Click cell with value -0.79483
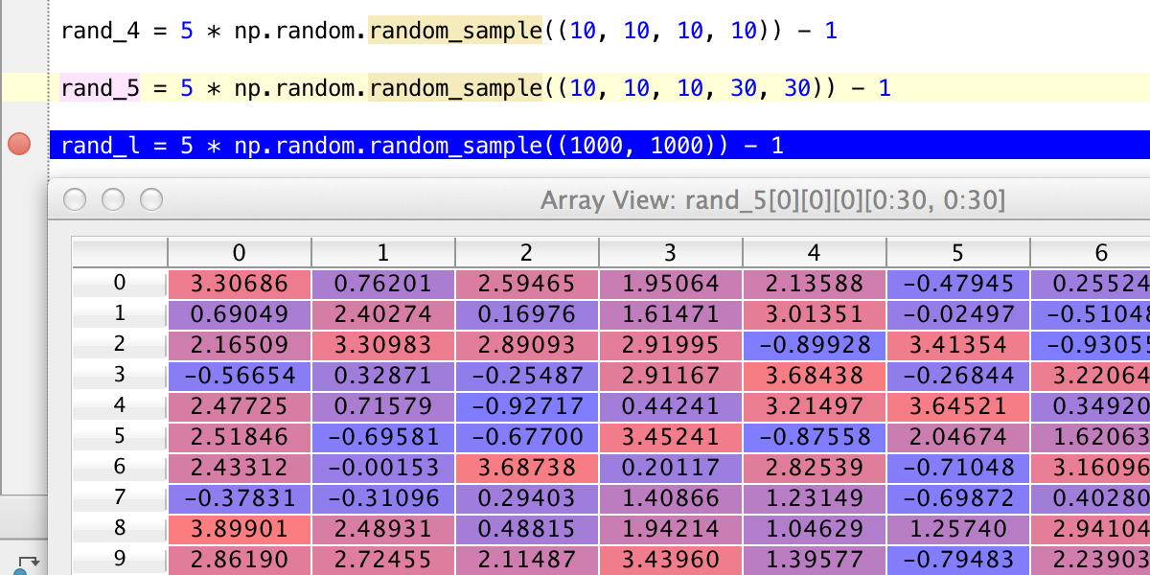 958,560
